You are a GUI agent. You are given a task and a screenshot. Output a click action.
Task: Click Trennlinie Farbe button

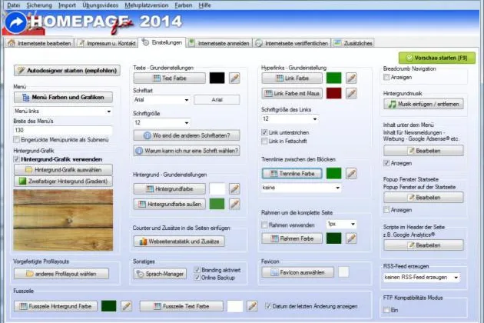coord(292,173)
